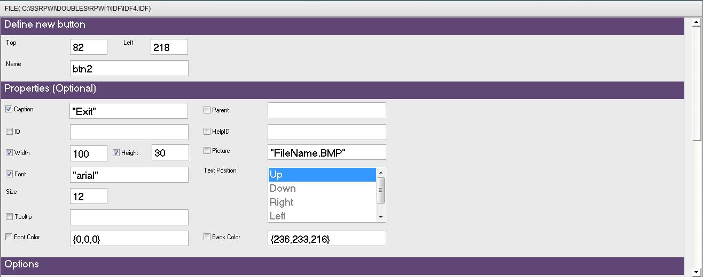703x277 pixels.
Task: Click the main window scrollbar down arrow
Action: pos(698,272)
